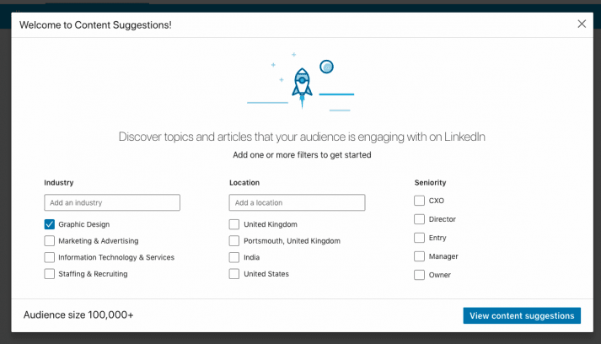Click the Audience size 100,000+ text

pyautogui.click(x=78, y=315)
